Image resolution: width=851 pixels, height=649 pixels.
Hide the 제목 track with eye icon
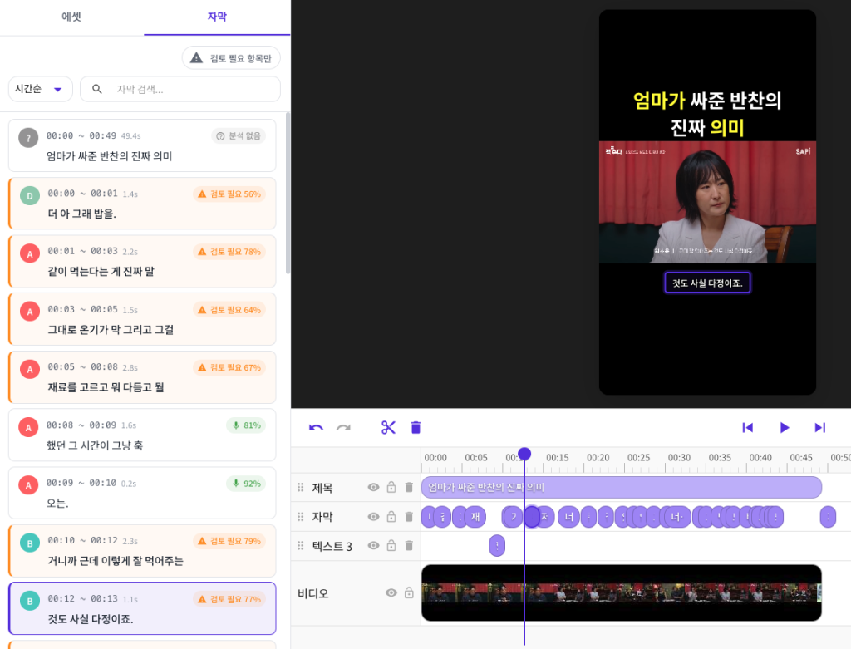(374, 487)
